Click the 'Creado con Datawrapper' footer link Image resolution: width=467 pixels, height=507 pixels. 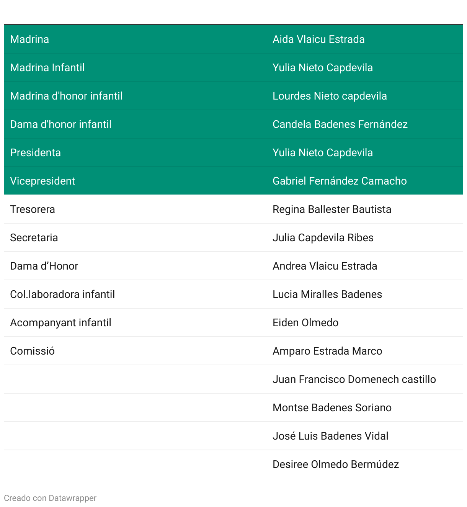click(x=50, y=498)
